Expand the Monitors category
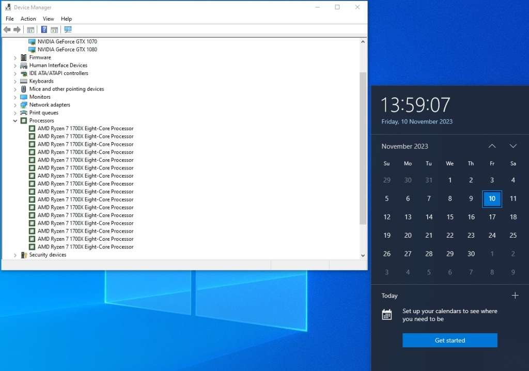Image resolution: width=529 pixels, height=371 pixels. click(15, 97)
